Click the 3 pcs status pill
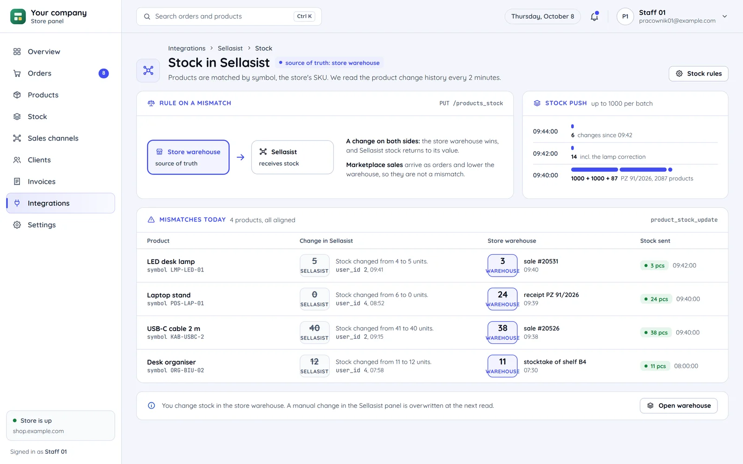The width and height of the screenshot is (743, 464). point(654,265)
